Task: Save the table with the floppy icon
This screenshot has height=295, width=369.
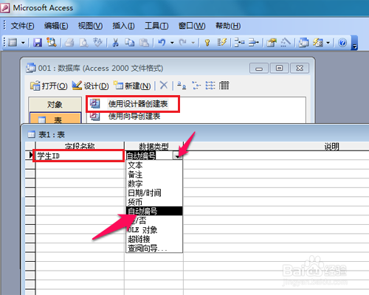Action: 38,43
